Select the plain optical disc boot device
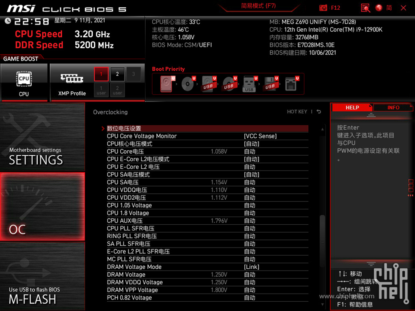The width and height of the screenshot is (415, 311). [x=188, y=84]
